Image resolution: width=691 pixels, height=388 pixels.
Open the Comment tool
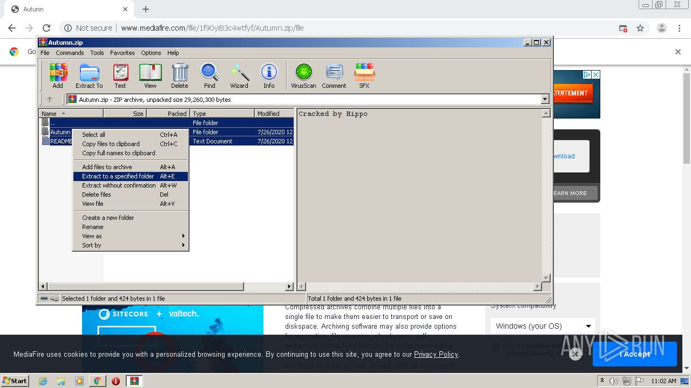click(x=334, y=75)
